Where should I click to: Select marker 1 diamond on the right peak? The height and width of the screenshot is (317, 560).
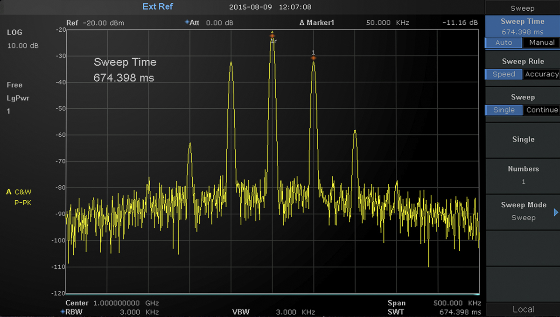314,58
